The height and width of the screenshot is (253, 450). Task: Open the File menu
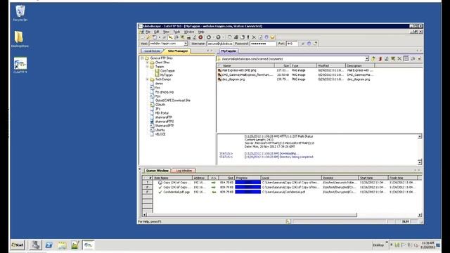point(148,32)
